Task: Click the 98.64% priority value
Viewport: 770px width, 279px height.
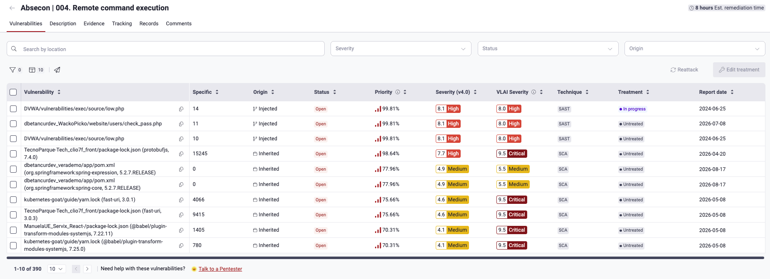Action: [391, 154]
